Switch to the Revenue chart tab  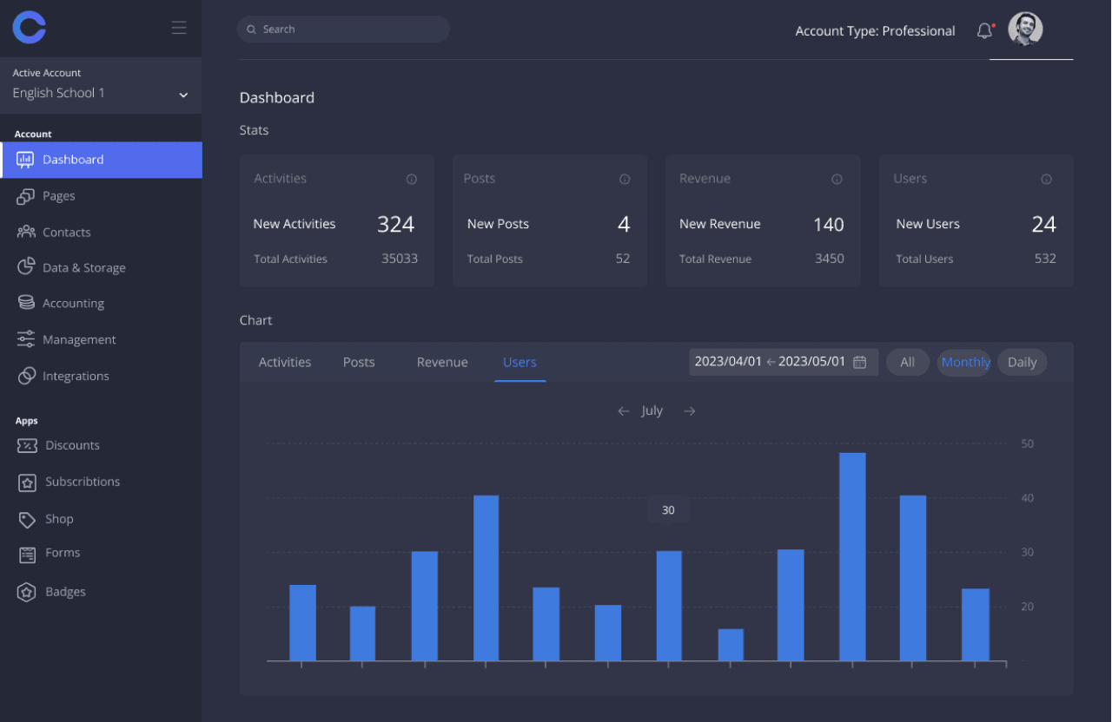442,363
